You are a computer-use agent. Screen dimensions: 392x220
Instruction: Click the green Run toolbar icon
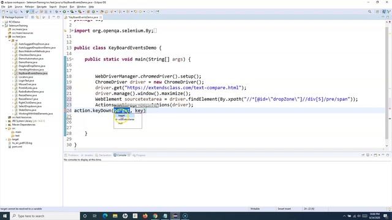tap(64, 12)
